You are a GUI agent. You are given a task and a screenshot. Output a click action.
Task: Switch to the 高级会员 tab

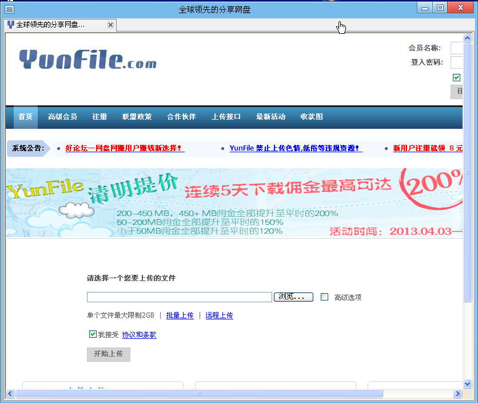tap(62, 116)
